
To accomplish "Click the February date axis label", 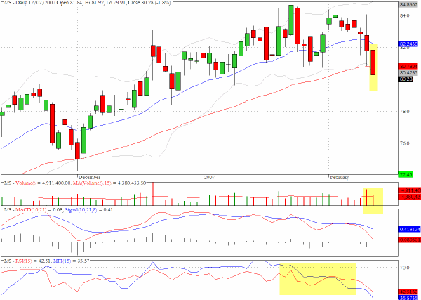I will click(x=340, y=178).
